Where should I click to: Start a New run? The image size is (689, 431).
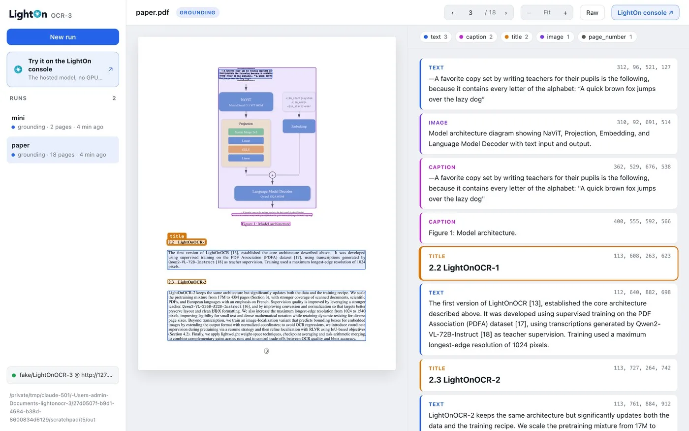pos(63,37)
